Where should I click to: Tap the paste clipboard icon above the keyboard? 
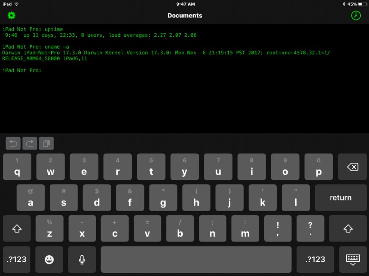[46, 143]
